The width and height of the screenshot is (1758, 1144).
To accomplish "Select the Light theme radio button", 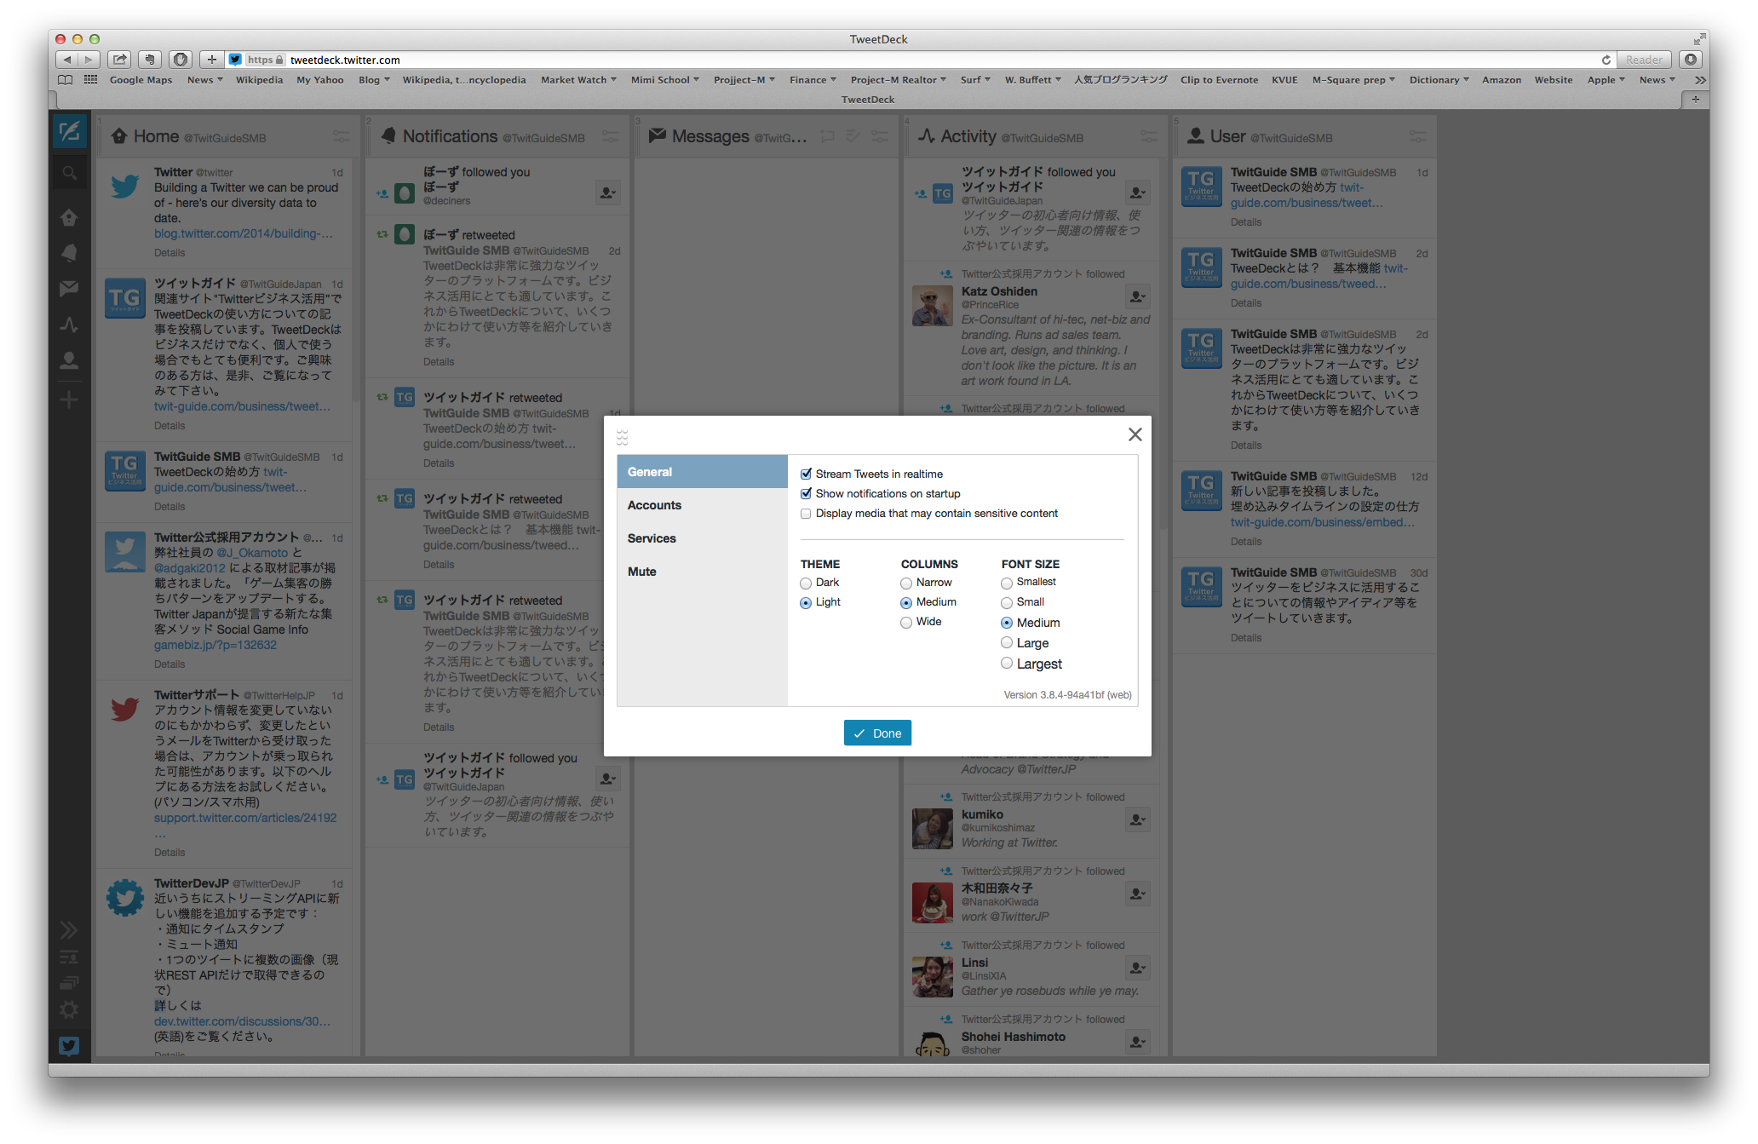I will pyautogui.click(x=806, y=603).
